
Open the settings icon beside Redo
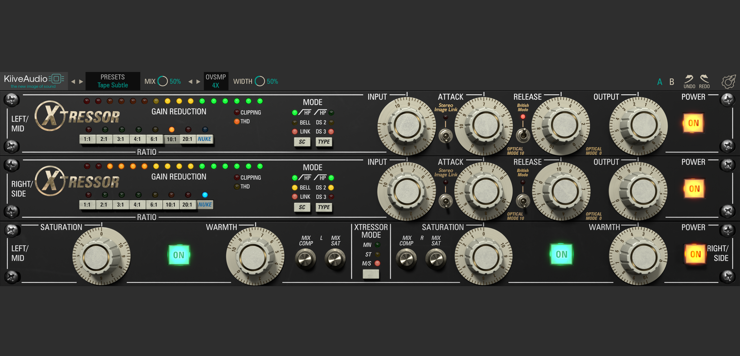pyautogui.click(x=728, y=82)
